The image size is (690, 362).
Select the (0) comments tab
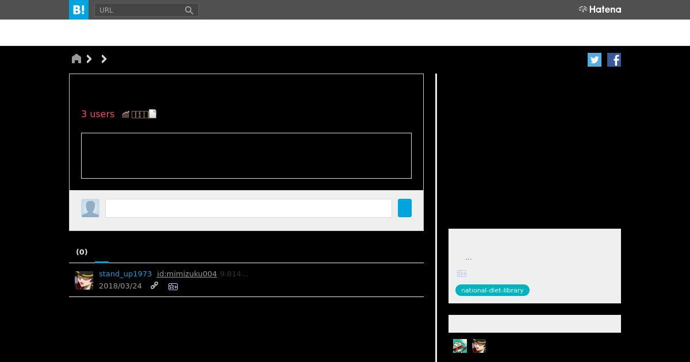coord(82,252)
